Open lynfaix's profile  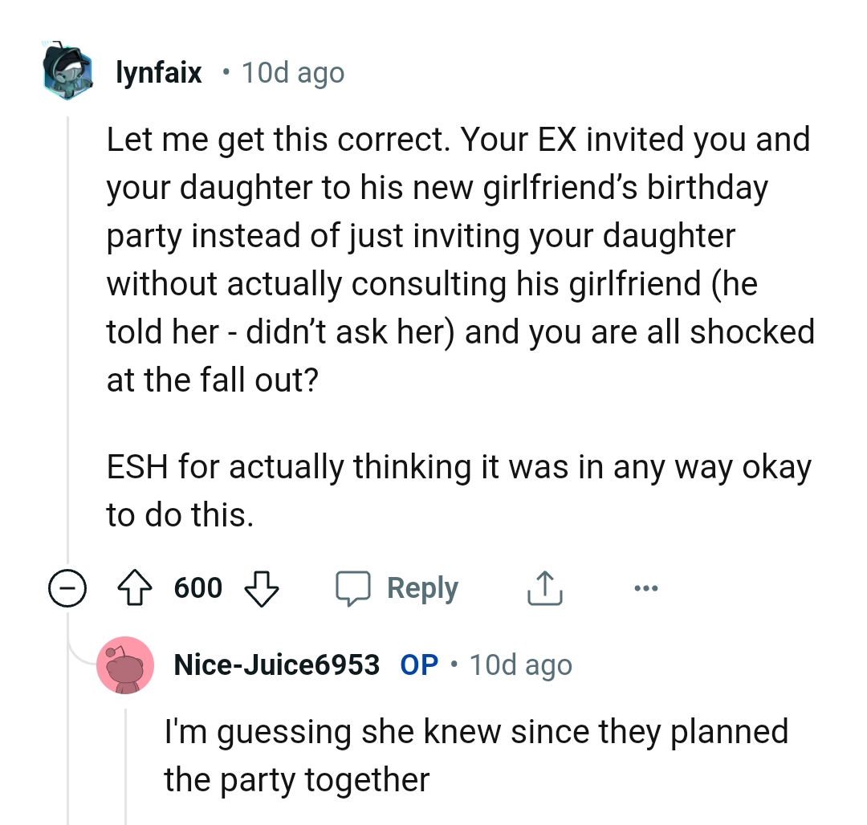[158, 72]
